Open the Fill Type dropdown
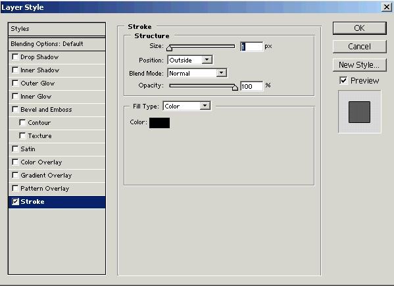Screen dimensions: 394x286 pos(187,106)
